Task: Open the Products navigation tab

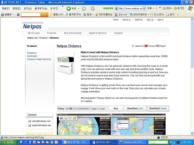Action: point(52,33)
